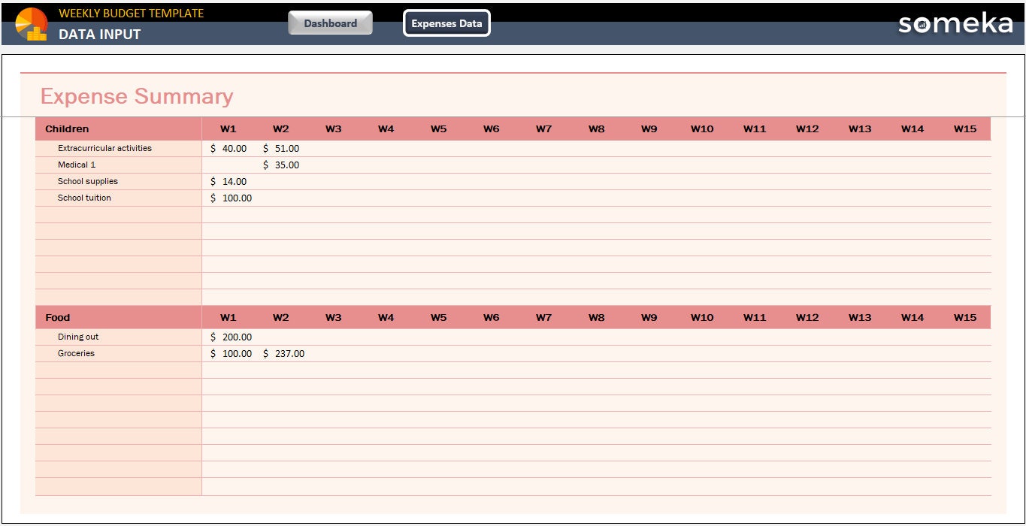Click the $14.00 School supplies cell
Viewport: 1026px width, 526px height.
[x=229, y=182]
